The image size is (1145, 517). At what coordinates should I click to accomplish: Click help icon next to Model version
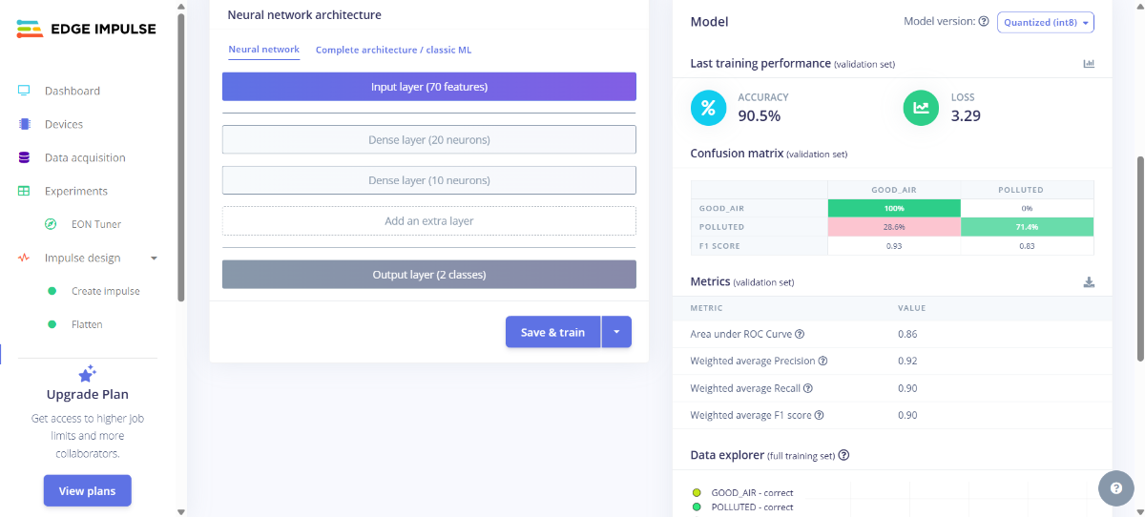click(984, 21)
